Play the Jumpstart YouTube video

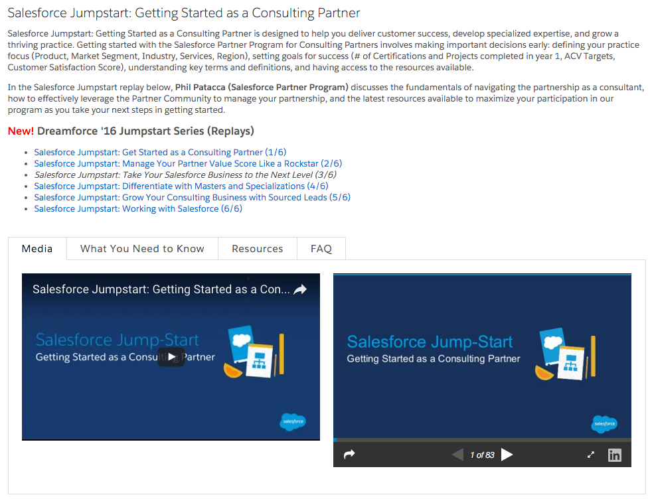[x=171, y=356]
